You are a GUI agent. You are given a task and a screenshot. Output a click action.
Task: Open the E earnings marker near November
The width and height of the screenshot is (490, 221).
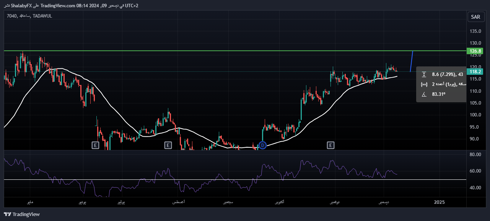[331, 145]
